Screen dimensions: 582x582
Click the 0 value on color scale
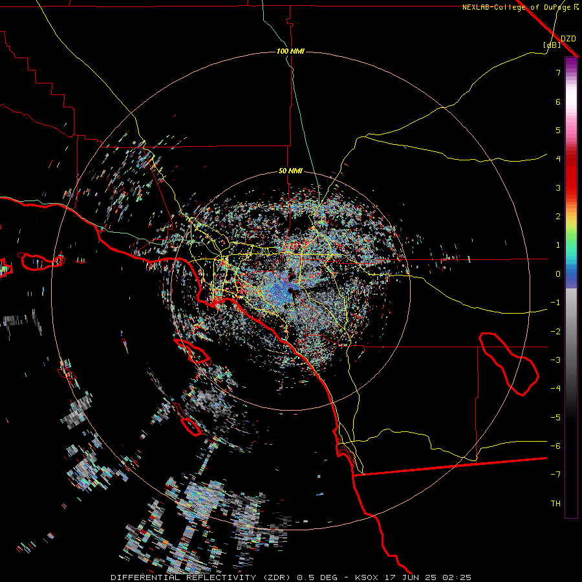(558, 274)
